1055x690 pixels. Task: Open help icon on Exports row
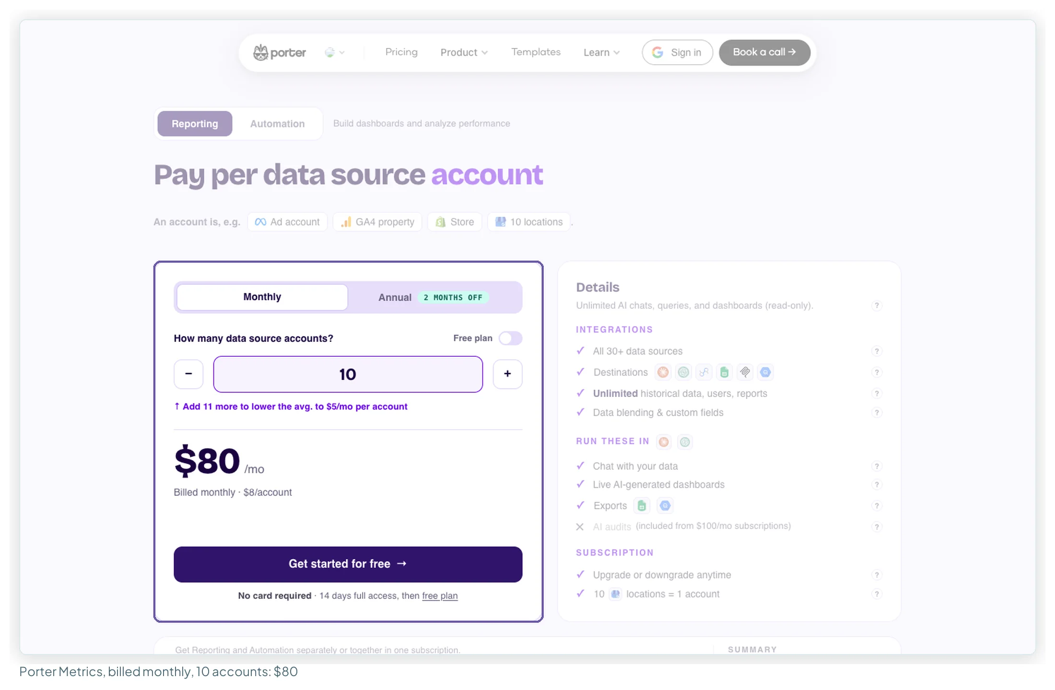pos(877,505)
